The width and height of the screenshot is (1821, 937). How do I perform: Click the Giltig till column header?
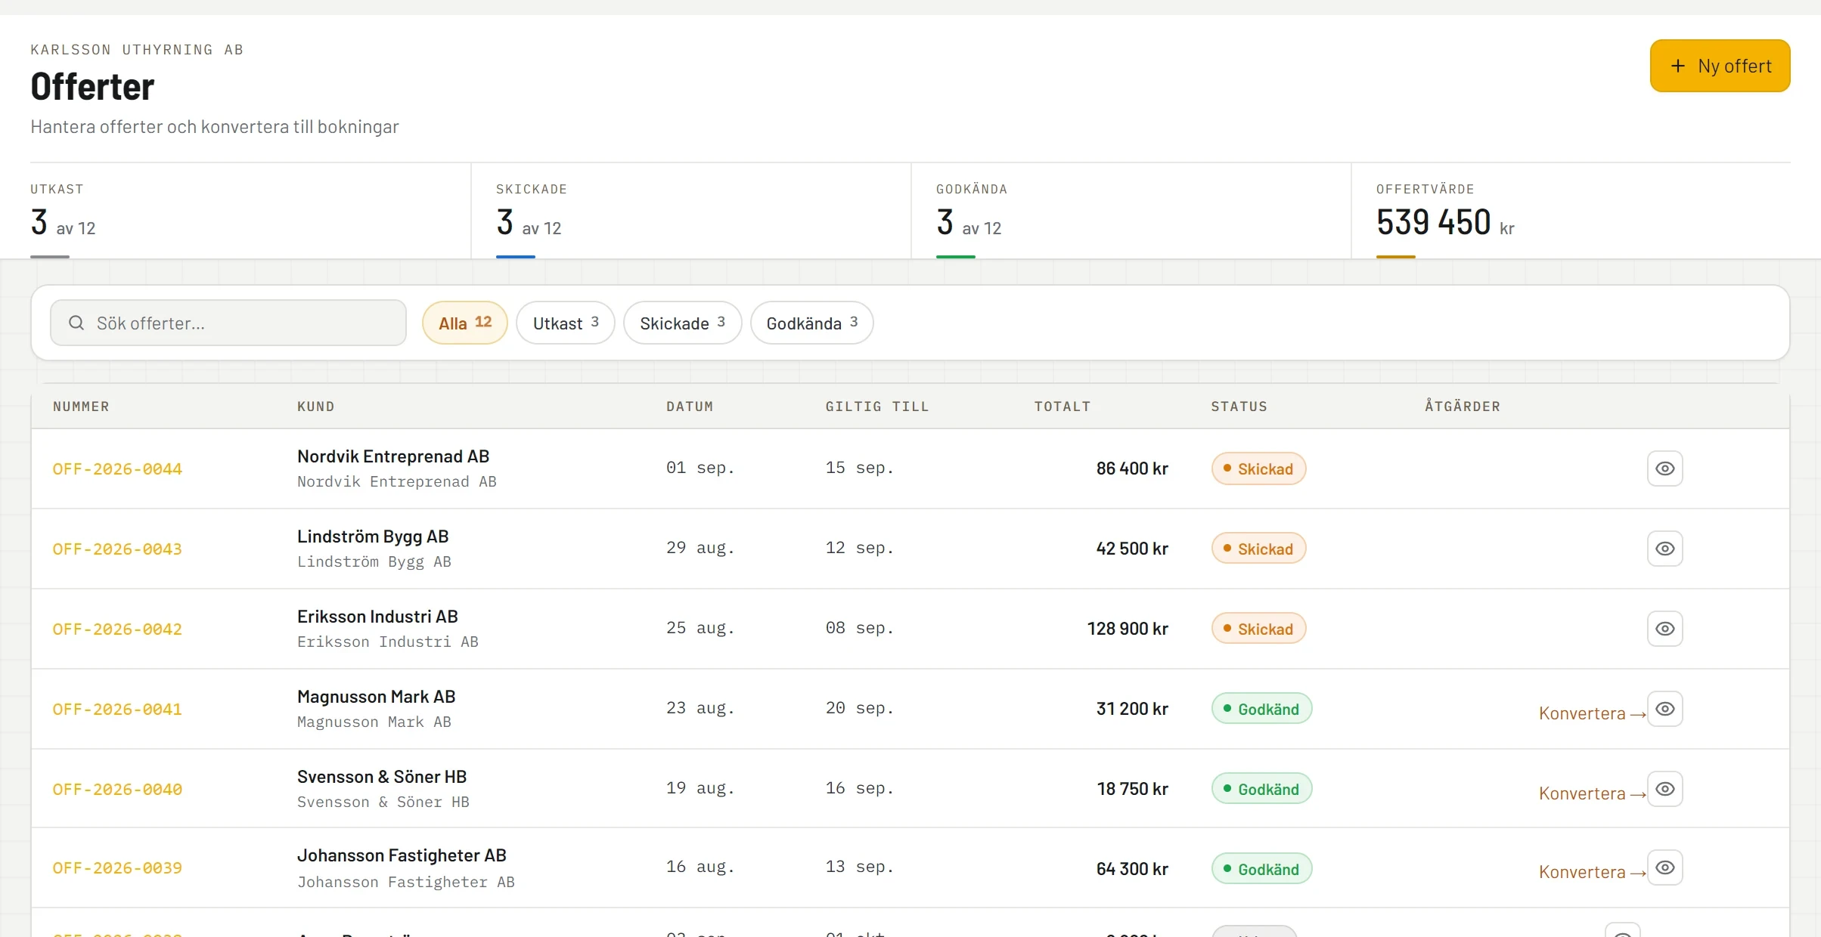[877, 407]
